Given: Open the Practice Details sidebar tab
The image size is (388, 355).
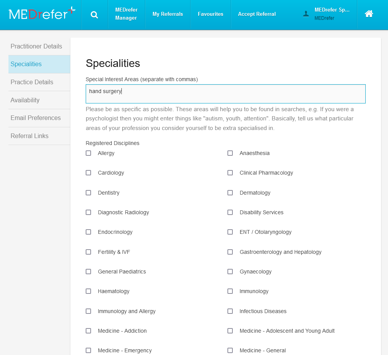Looking at the screenshot, I should [x=32, y=82].
